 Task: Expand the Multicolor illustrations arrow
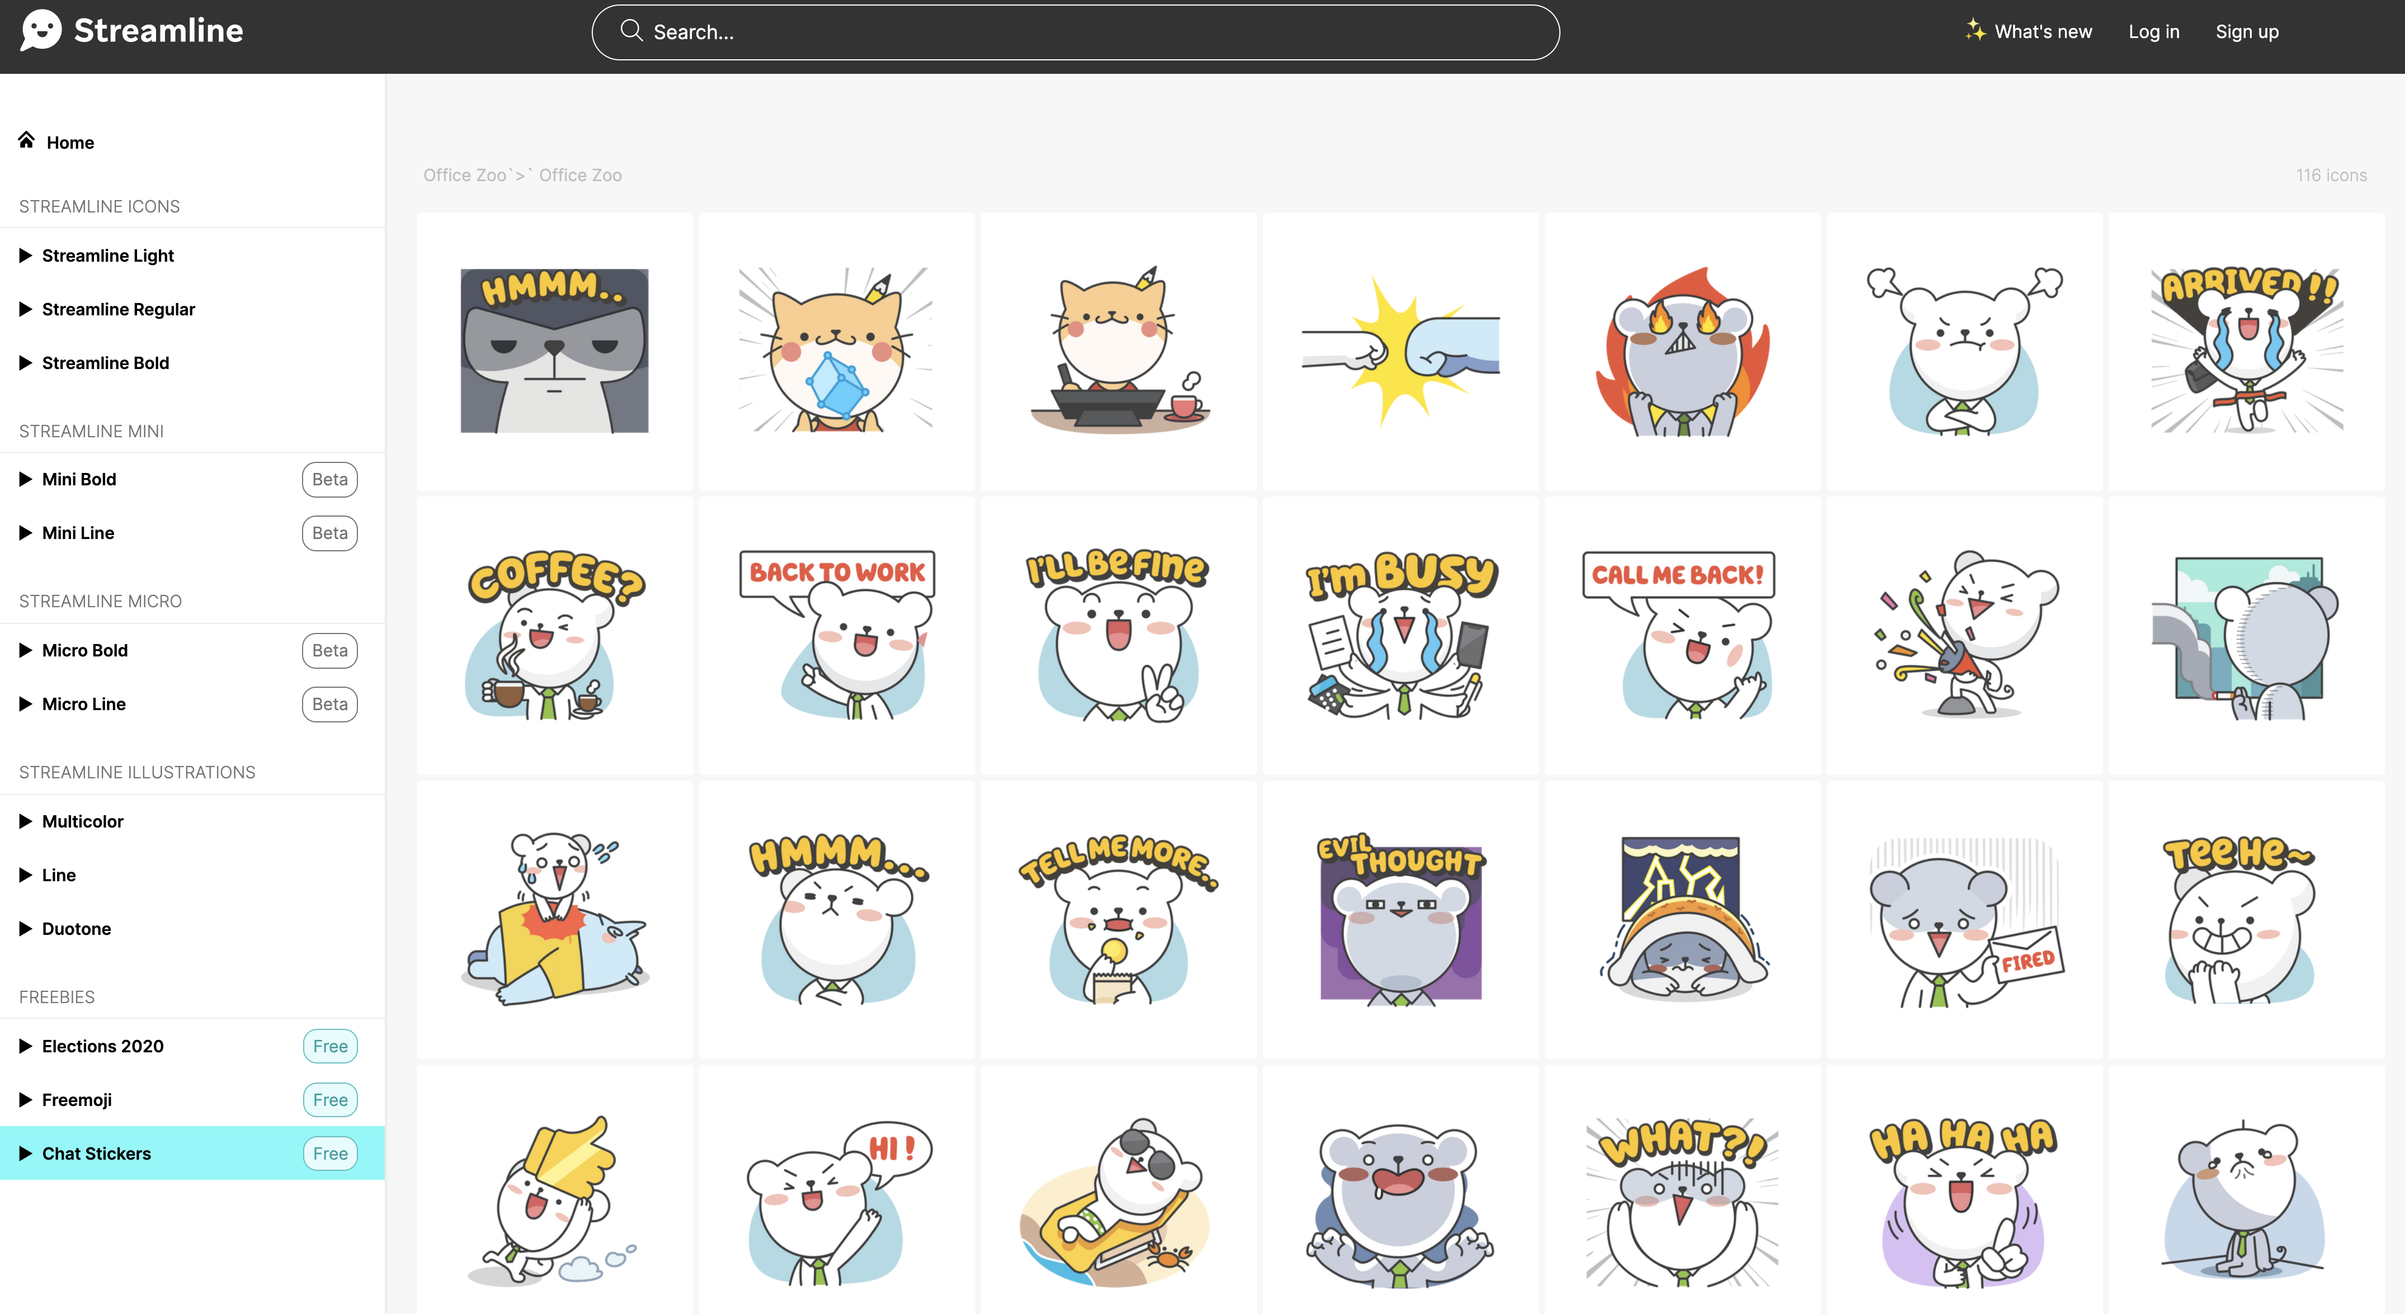point(26,821)
